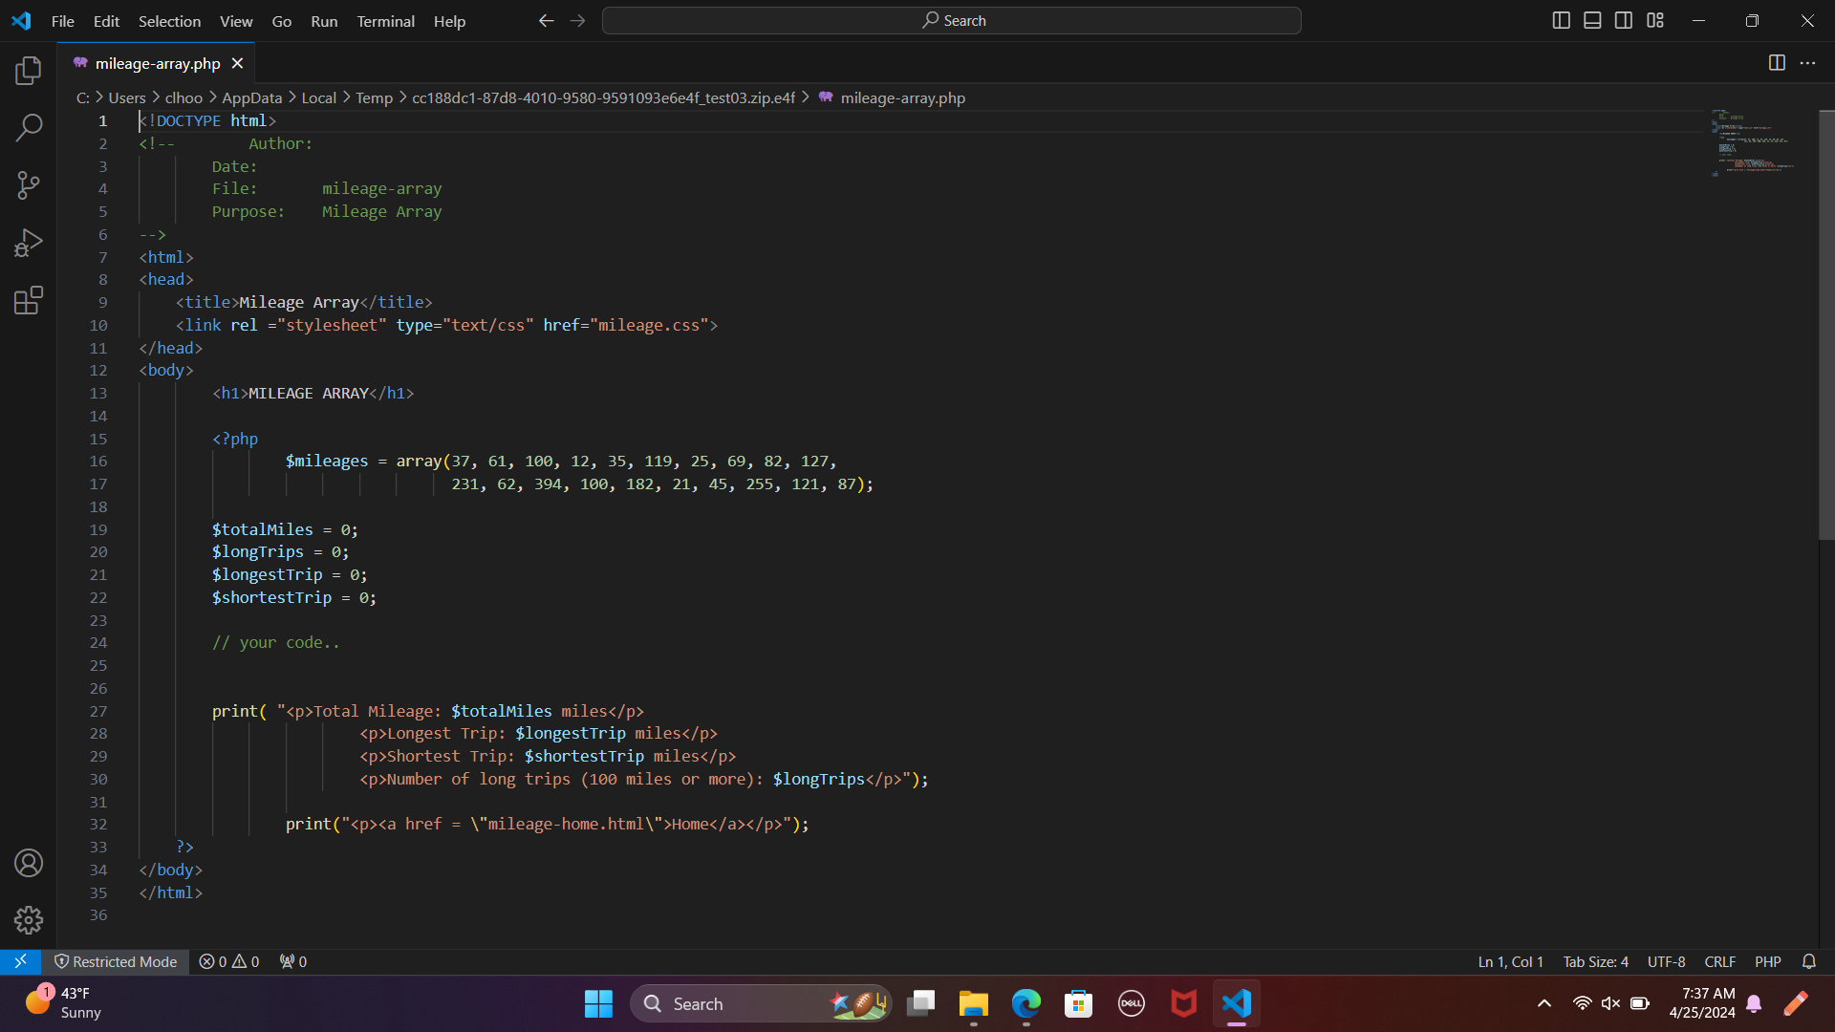The width and height of the screenshot is (1835, 1032).
Task: Open the UTF-8 encoding selector
Action: (1665, 961)
